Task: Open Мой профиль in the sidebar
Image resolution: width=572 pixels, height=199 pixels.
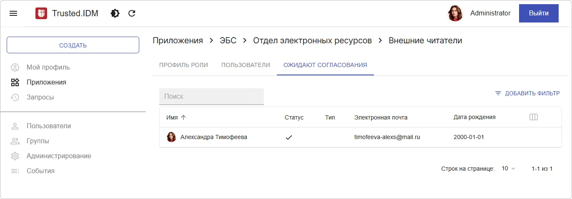Action: click(x=48, y=67)
